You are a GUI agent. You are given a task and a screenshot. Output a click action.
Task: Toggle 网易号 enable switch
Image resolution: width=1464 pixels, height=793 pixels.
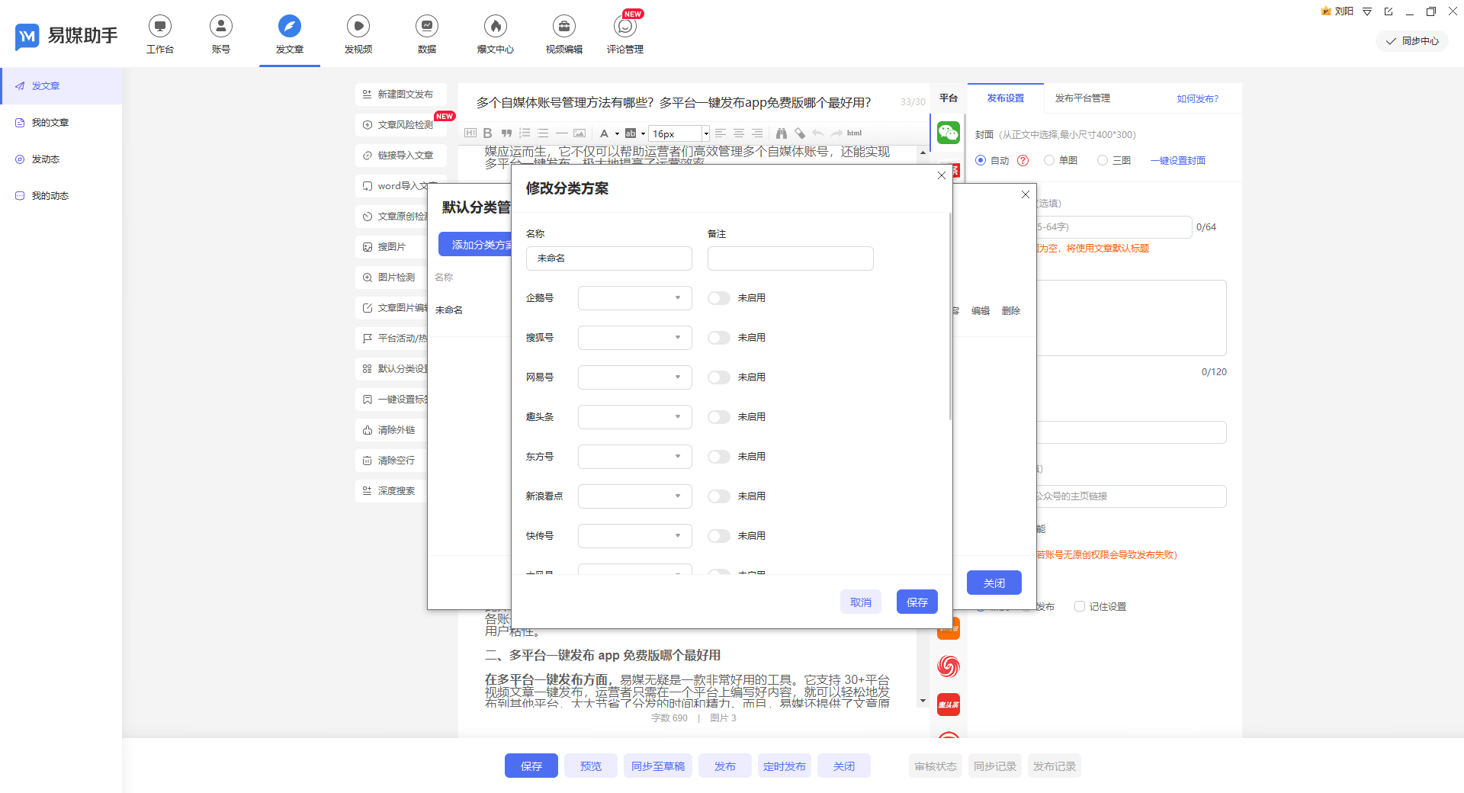click(719, 377)
